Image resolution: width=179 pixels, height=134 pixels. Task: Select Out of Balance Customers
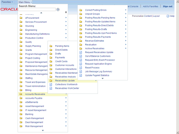pos(98,56)
